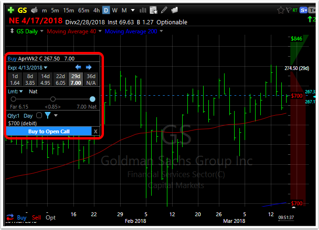
Task: Click the Buy button below the chart
Action: [21, 218]
